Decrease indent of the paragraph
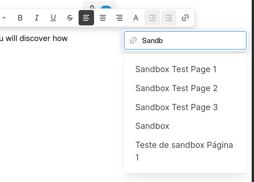 169,18
